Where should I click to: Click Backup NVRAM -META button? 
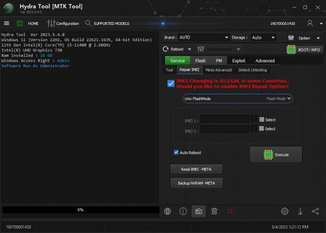tap(197, 183)
